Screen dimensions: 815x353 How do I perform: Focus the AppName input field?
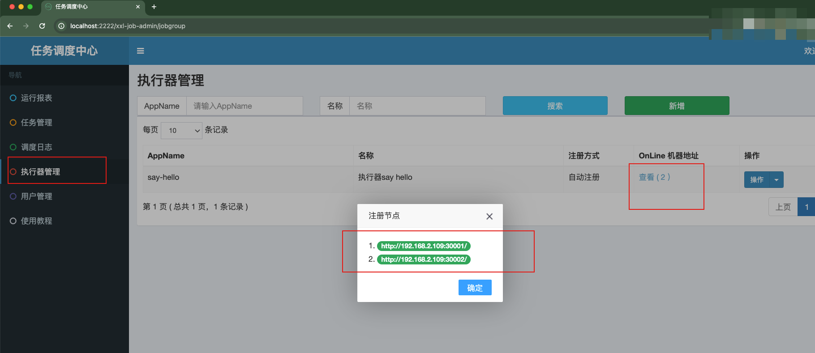coord(244,106)
